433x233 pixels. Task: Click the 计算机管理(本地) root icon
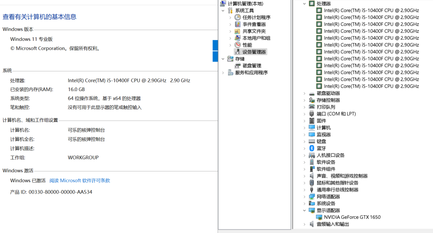(x=223, y=3)
